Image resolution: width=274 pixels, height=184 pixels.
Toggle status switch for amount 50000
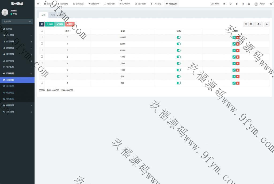[x=179, y=44]
